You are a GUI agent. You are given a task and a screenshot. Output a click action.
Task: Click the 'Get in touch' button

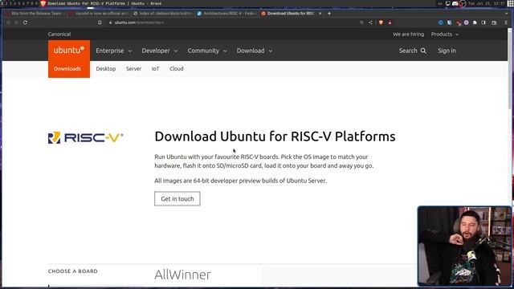[x=177, y=198]
